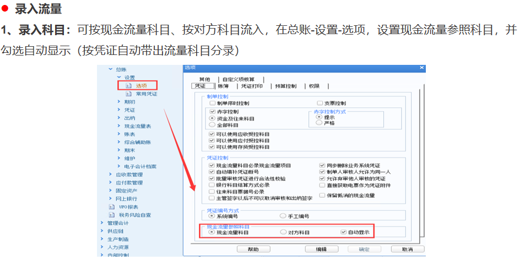
Task: Expand the 账表 tree node
Action: pos(119,134)
